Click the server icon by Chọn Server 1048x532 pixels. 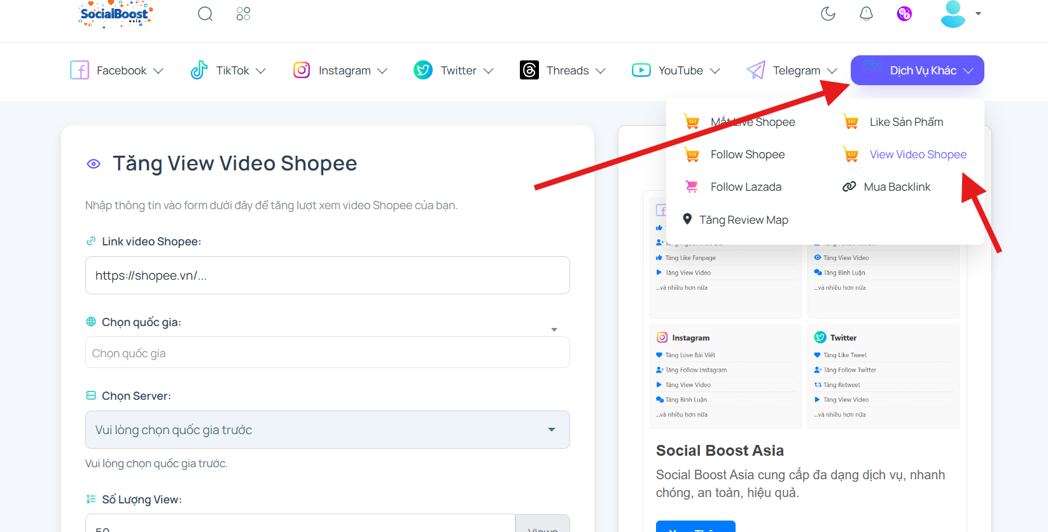91,395
